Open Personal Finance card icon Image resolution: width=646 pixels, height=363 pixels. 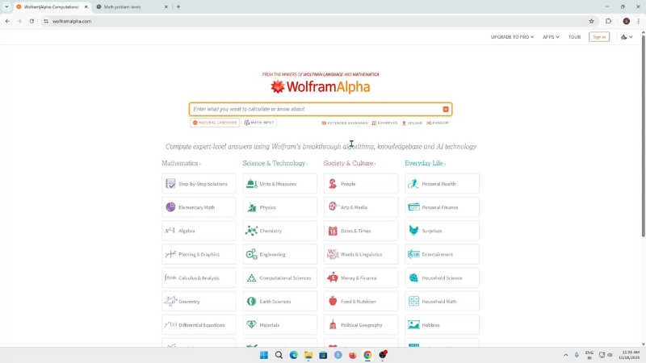(x=413, y=207)
